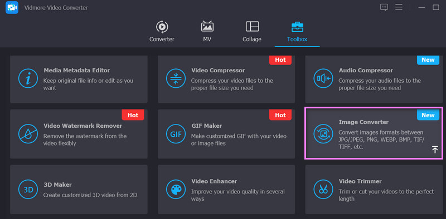Image resolution: width=446 pixels, height=219 pixels.
Task: Click the 3D Maker icon
Action: tap(28, 189)
